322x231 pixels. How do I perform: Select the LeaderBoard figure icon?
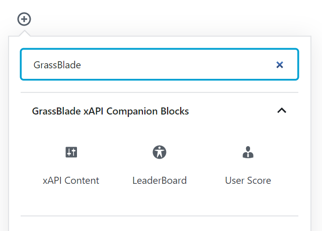(x=159, y=152)
